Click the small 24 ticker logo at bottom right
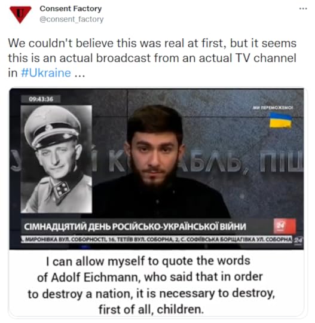Screen dimensions: 315x323 298,240
